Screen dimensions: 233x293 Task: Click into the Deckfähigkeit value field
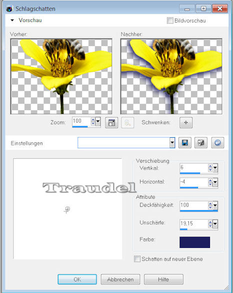tap(193, 205)
